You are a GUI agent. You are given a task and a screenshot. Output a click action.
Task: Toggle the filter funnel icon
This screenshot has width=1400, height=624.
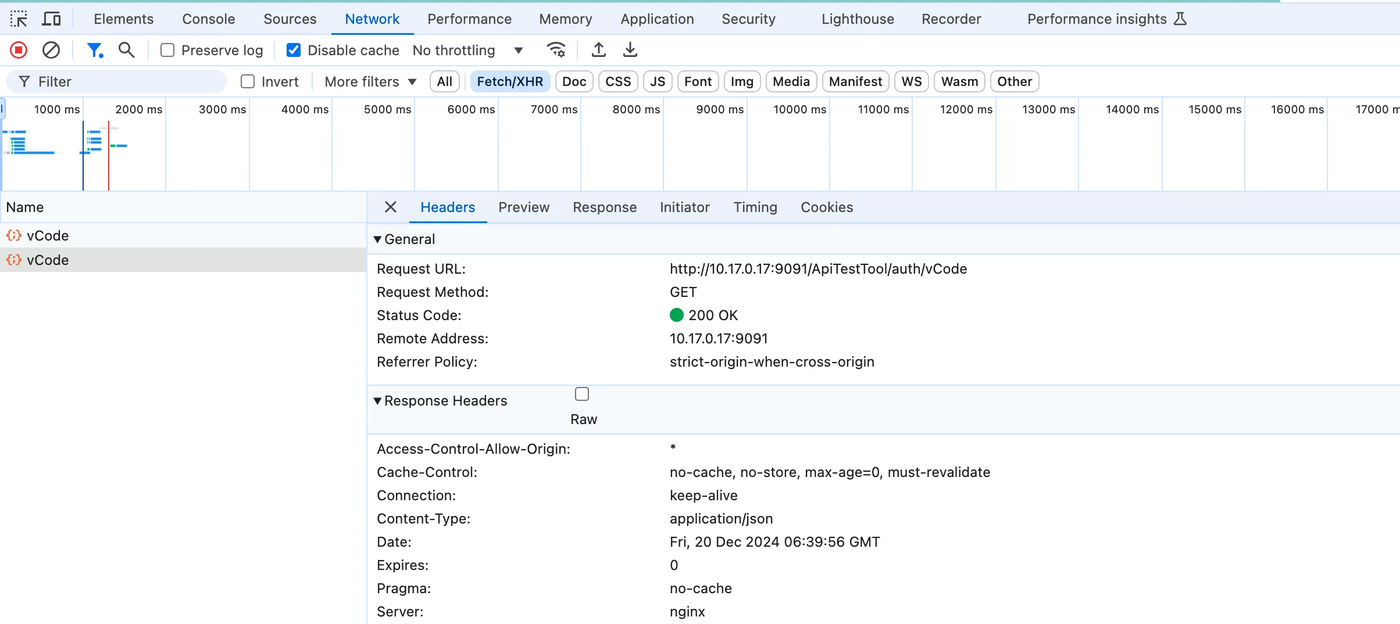coord(95,50)
